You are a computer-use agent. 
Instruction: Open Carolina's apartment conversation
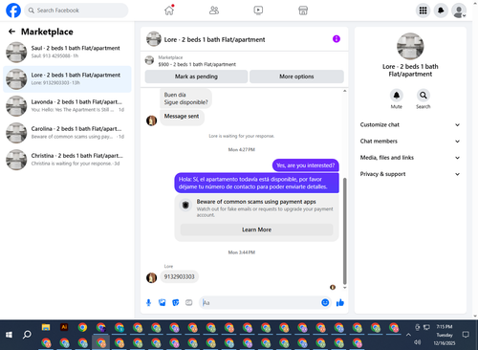coord(67,133)
